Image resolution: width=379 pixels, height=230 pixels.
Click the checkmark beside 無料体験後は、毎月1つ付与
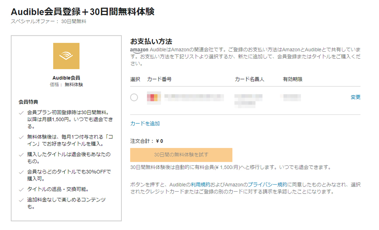pyautogui.click(x=21, y=137)
